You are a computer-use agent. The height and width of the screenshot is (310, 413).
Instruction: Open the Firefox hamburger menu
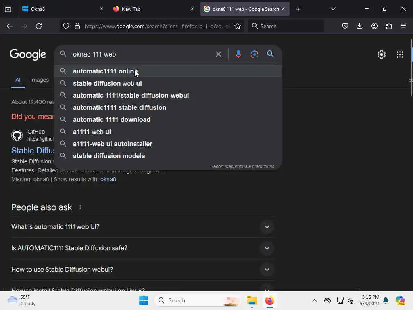point(403,26)
